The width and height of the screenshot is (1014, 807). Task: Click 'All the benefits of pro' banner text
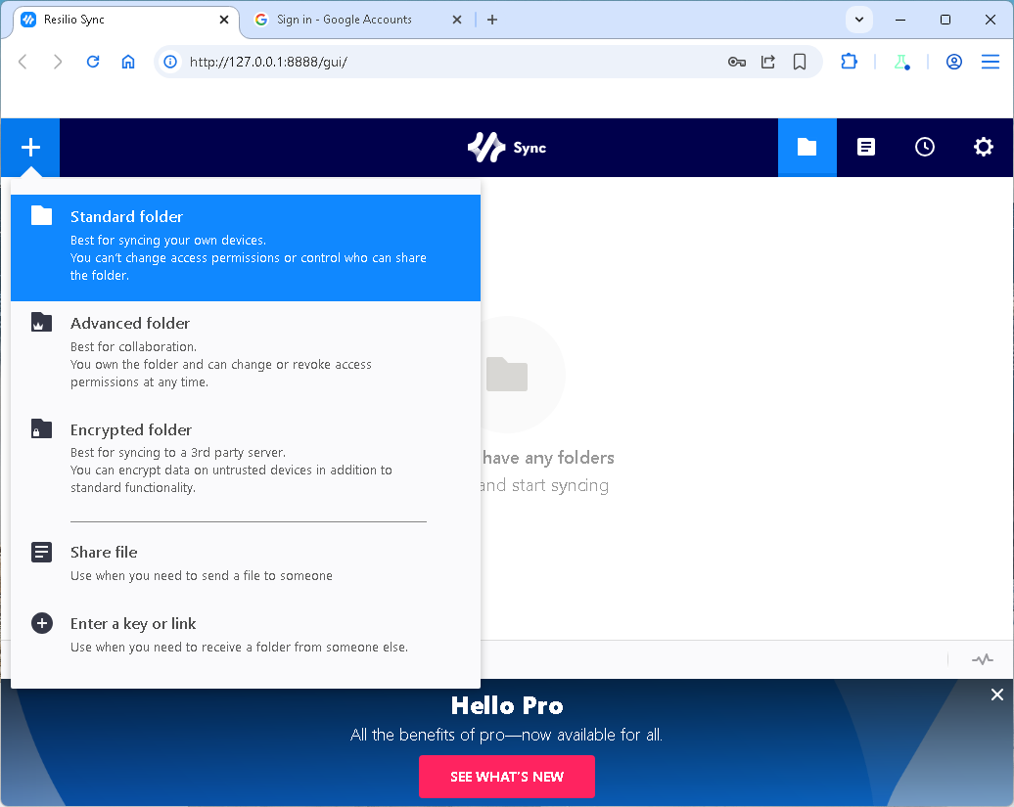[x=506, y=736]
